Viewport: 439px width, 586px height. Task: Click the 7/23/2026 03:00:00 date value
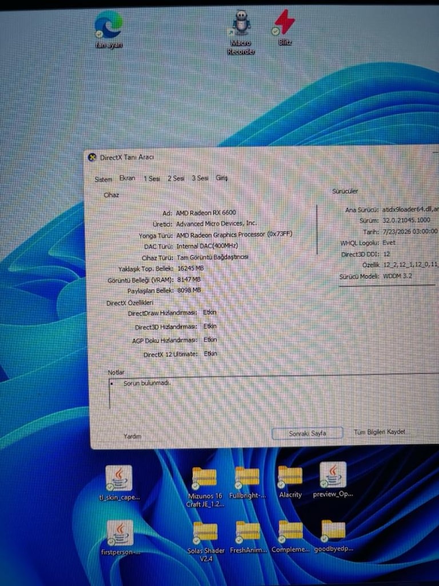(409, 231)
